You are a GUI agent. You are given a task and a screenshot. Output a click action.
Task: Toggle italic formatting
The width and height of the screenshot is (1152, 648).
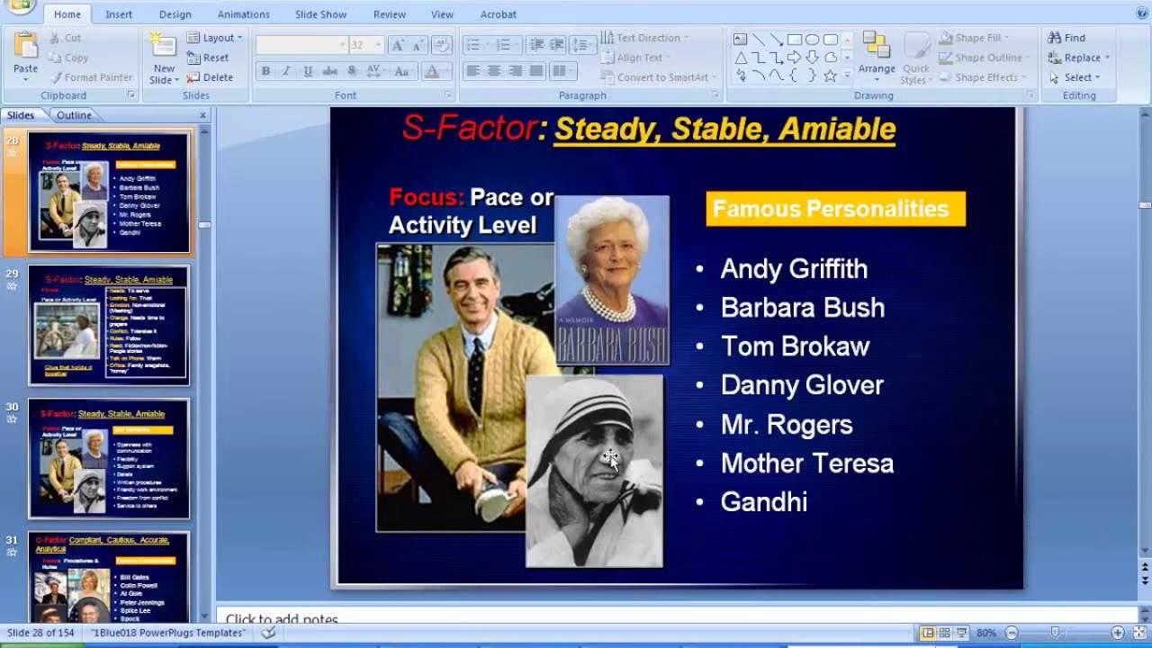point(286,71)
